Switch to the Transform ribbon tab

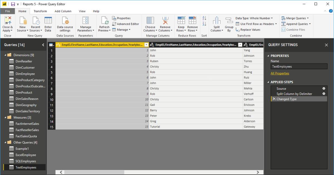coord(40,11)
